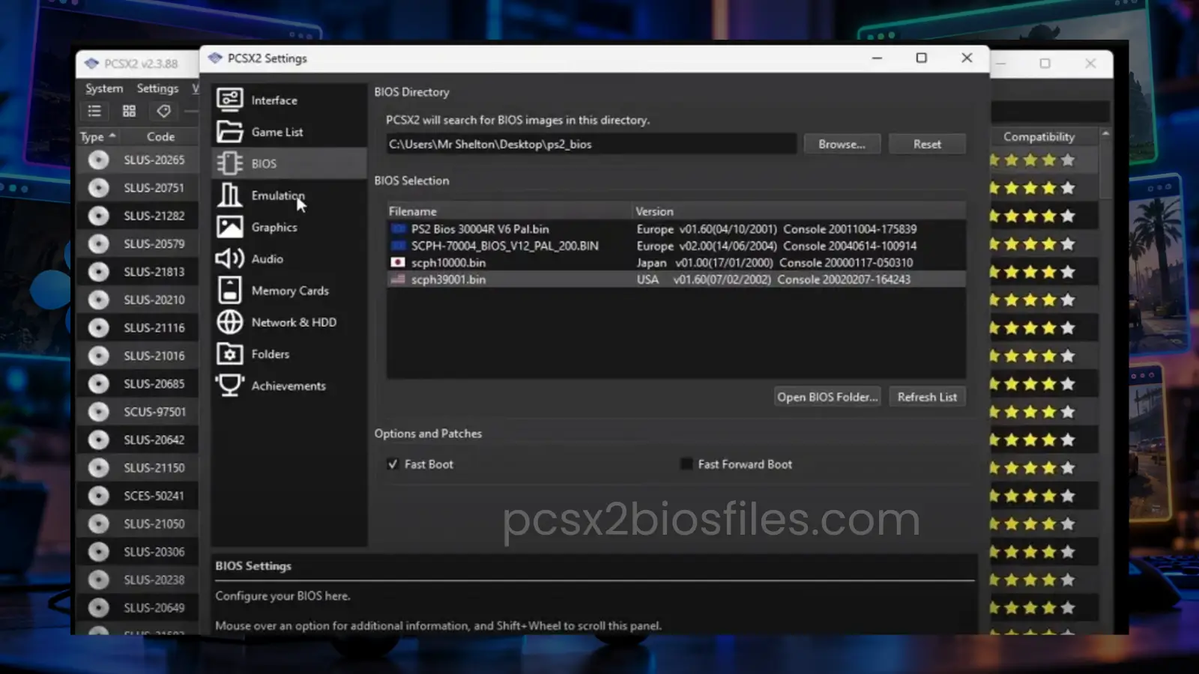Select SLUS-20642 game code
Image resolution: width=1199 pixels, height=674 pixels.
tap(154, 440)
